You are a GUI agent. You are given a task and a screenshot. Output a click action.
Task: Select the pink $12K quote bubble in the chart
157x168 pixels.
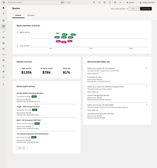tap(58, 41)
